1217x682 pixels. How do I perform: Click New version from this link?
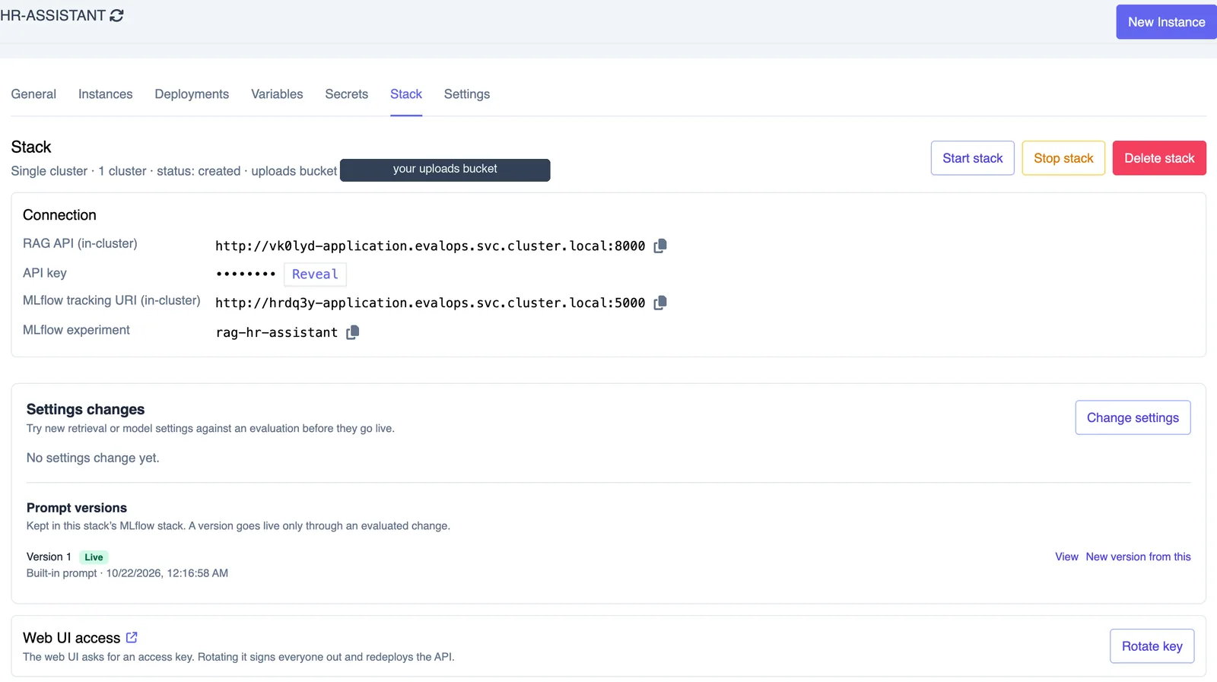point(1138,557)
